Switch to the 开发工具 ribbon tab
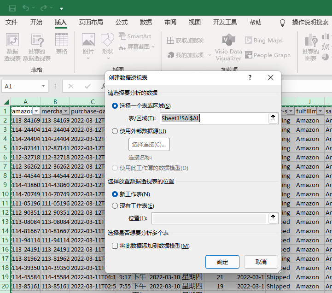 (x=225, y=22)
